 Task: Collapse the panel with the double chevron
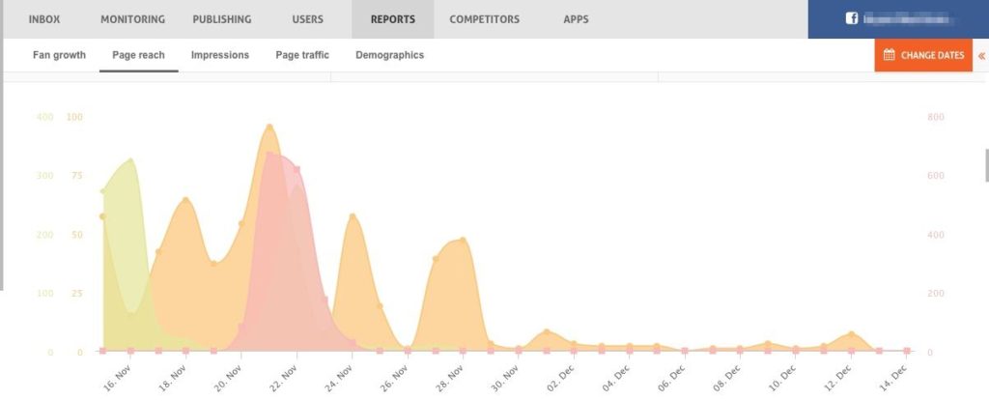point(981,56)
